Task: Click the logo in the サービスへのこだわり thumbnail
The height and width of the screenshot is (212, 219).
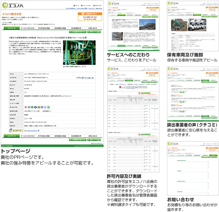Action: [114, 4]
